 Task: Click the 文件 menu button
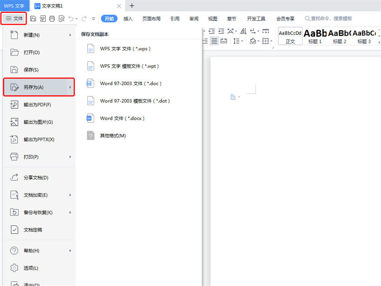(x=14, y=18)
